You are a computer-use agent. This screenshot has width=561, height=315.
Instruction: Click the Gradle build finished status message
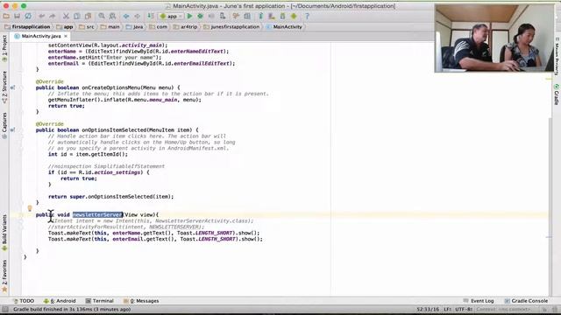click(x=72, y=309)
